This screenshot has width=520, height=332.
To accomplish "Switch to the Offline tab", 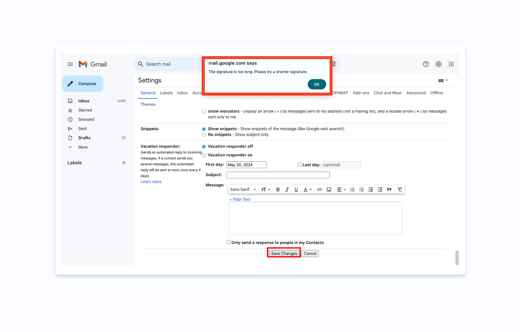I will pyautogui.click(x=436, y=93).
